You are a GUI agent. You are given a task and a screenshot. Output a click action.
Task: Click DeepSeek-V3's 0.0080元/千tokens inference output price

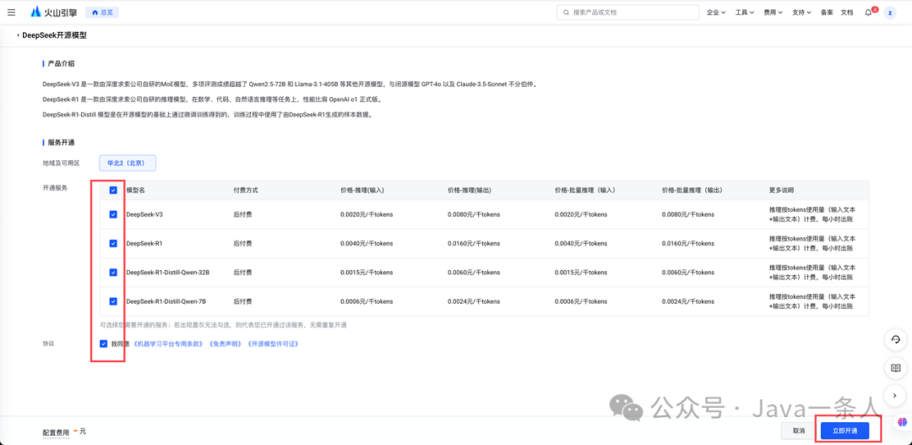click(474, 214)
